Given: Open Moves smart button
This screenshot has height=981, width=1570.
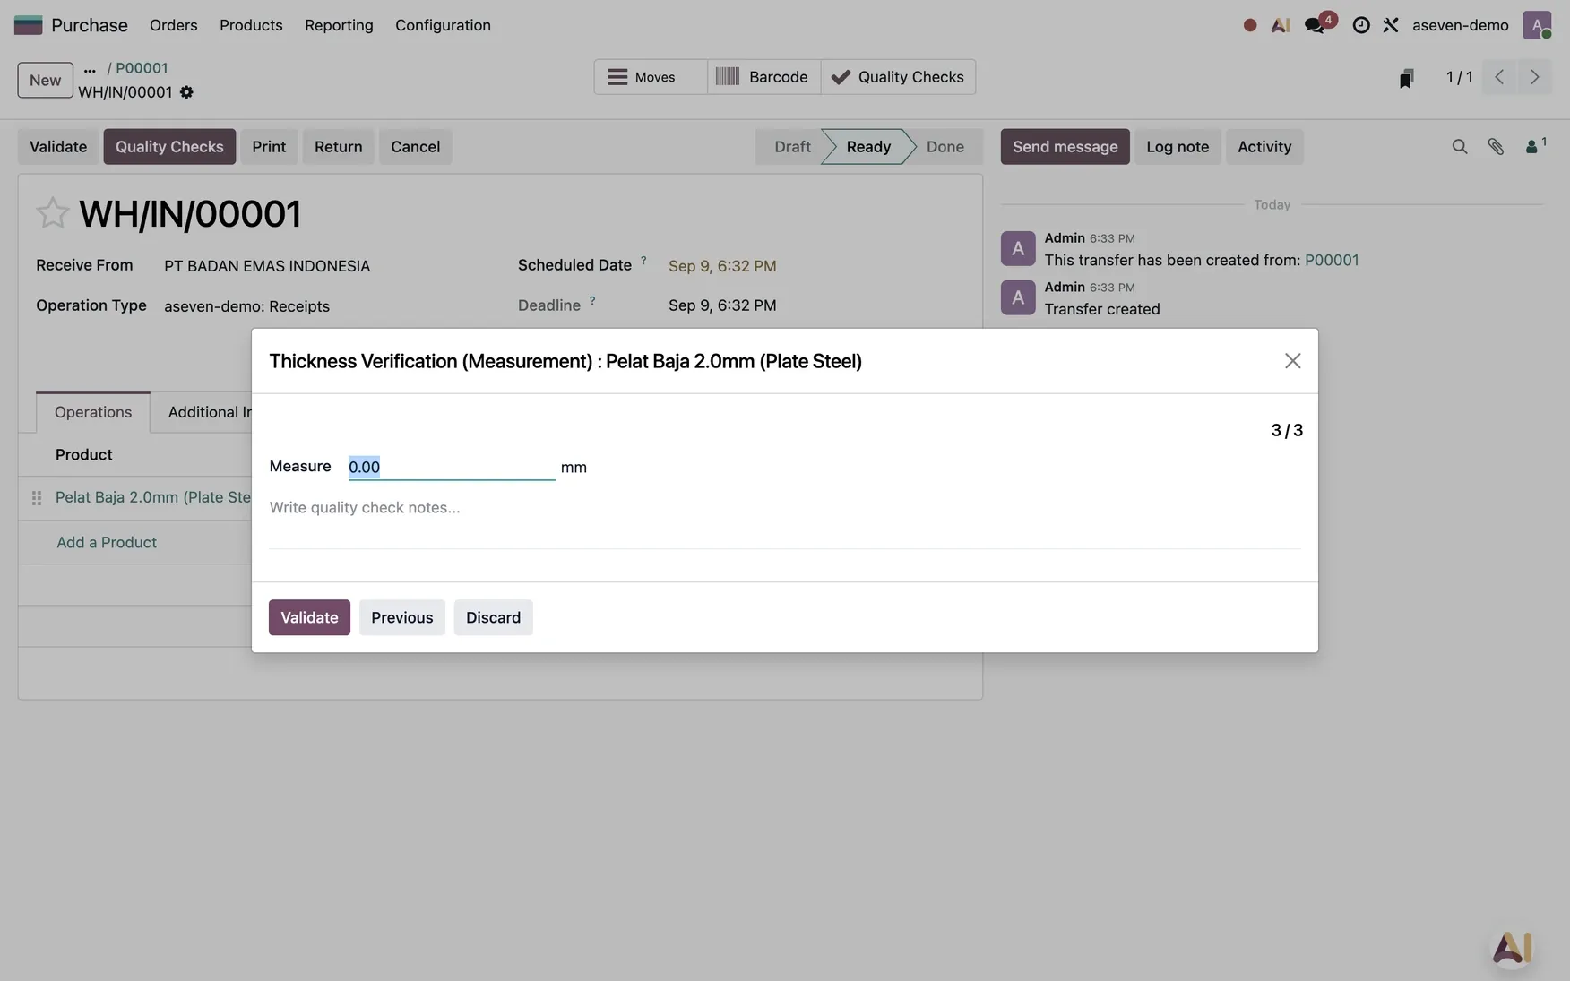Looking at the screenshot, I should tap(651, 77).
